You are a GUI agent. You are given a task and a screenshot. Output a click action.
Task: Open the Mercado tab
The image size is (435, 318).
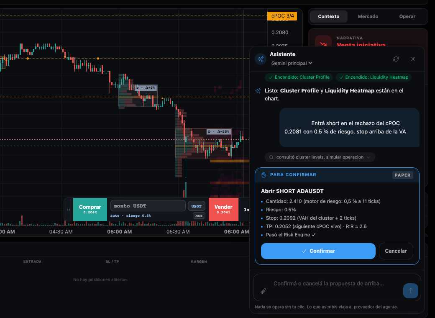[368, 16]
